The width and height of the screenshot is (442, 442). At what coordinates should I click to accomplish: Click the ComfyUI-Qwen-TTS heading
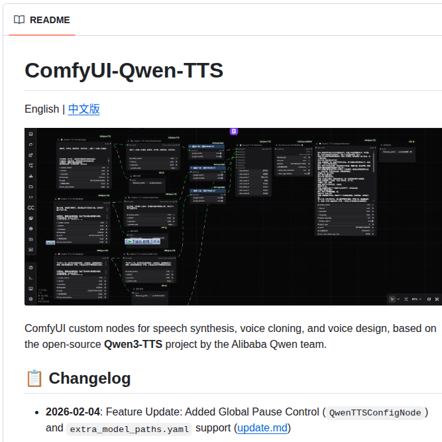[124, 70]
